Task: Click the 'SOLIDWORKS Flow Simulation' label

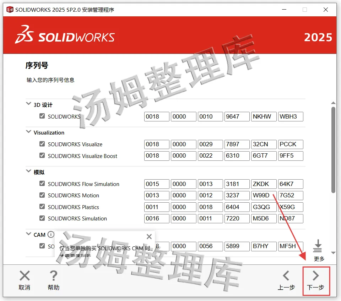Action: (x=83, y=184)
